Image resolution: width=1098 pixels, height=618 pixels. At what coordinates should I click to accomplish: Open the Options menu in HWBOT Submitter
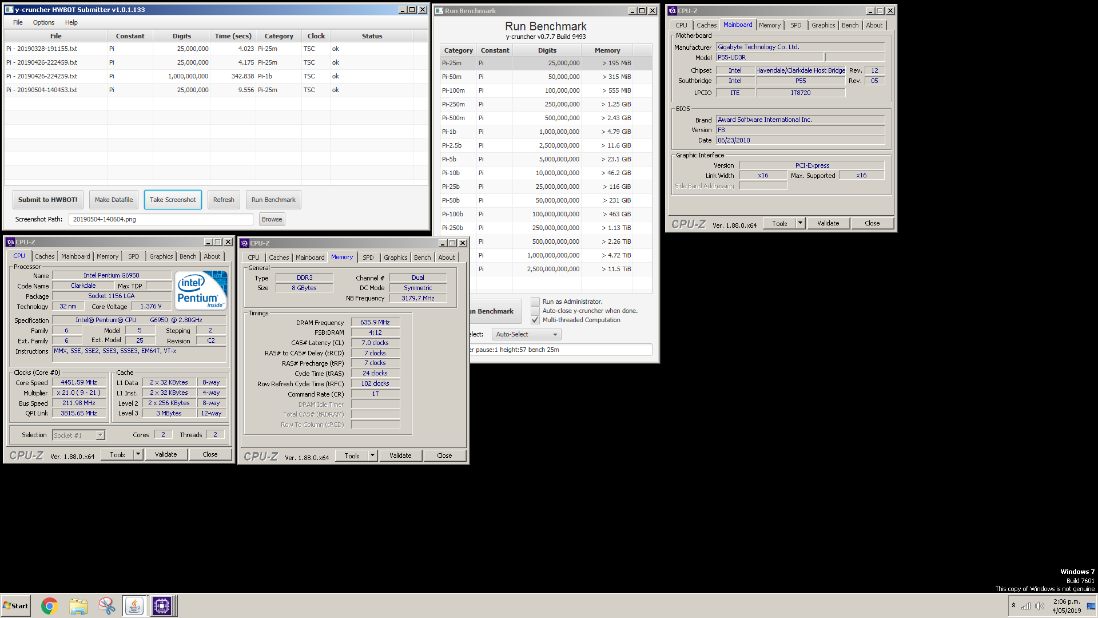click(43, 22)
